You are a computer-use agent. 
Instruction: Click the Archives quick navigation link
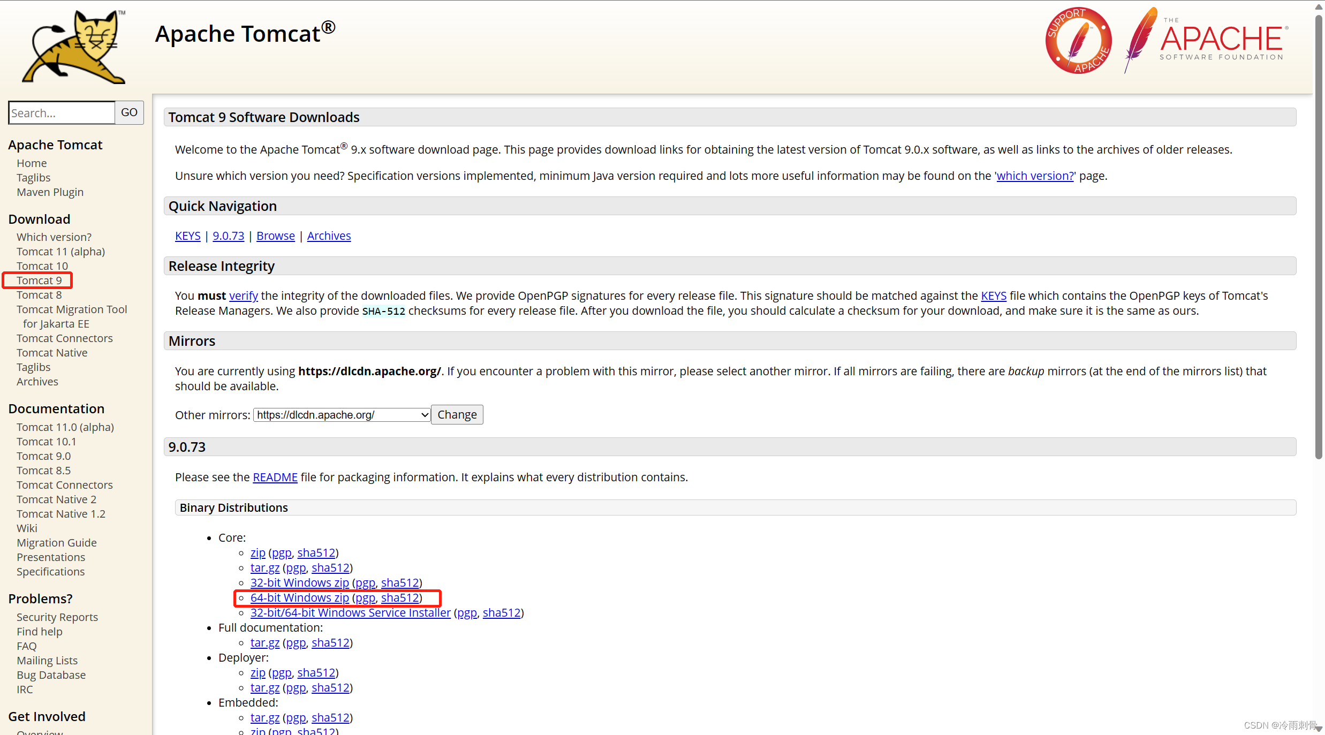(x=329, y=236)
